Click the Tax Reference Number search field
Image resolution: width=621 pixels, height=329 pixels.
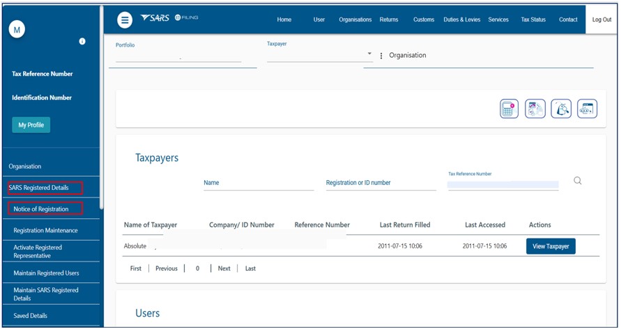pyautogui.click(x=503, y=184)
